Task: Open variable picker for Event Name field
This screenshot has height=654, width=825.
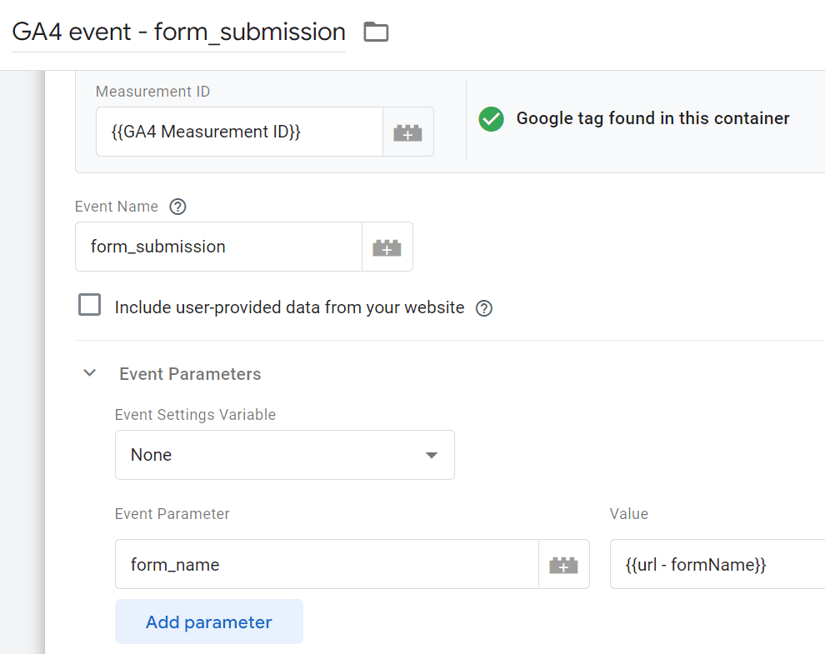Action: coord(387,247)
